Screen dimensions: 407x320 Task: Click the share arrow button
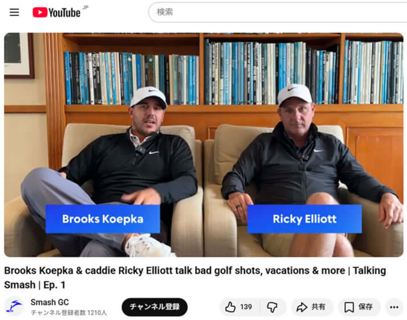click(302, 307)
